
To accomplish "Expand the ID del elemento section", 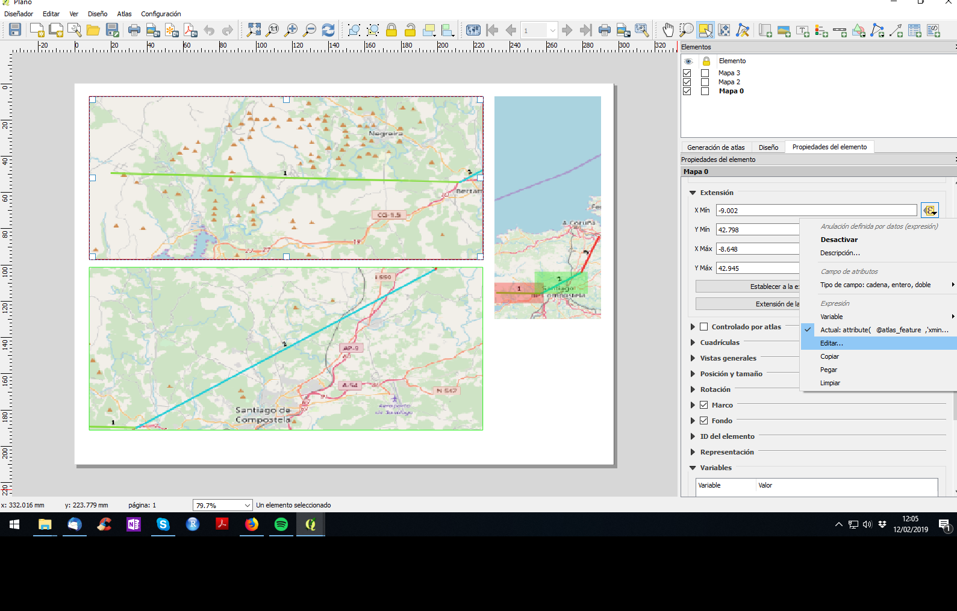I will 693,436.
